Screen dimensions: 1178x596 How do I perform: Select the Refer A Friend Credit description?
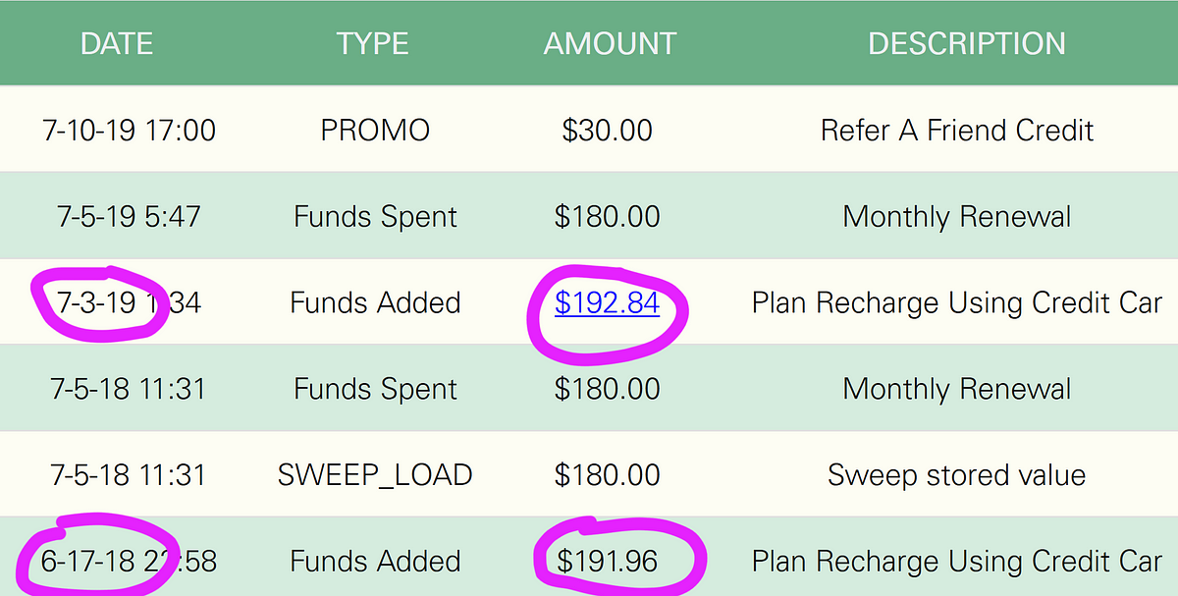click(x=957, y=130)
